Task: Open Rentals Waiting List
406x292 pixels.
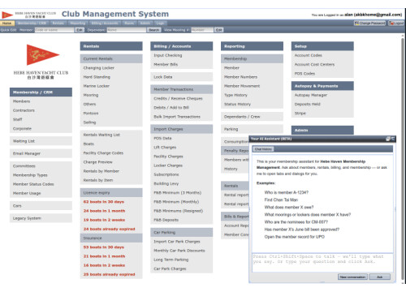Action: tap(101, 135)
